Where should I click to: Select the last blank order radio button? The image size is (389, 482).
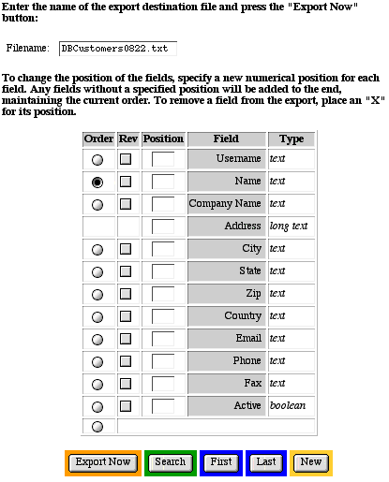97,427
